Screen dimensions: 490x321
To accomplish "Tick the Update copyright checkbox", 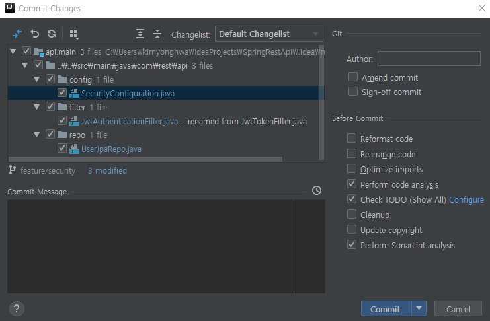I will (x=352, y=229).
